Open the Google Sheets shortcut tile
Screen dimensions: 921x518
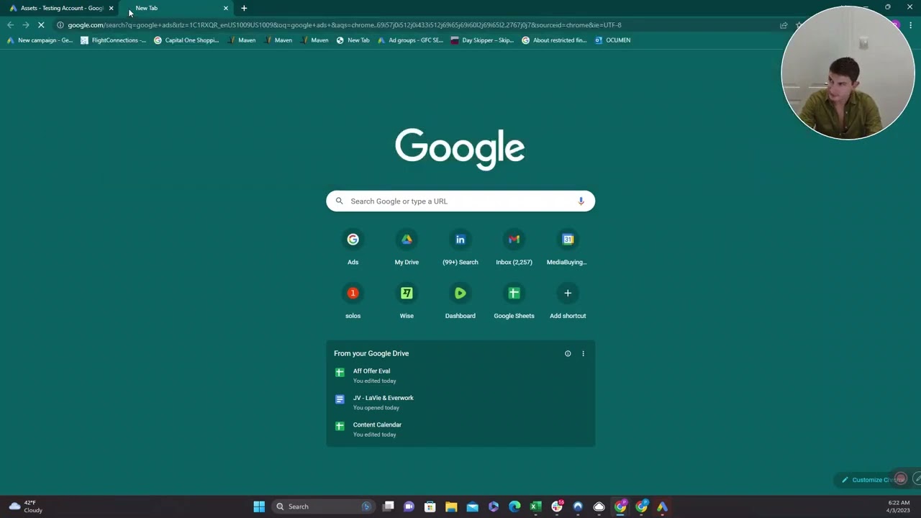coord(514,301)
